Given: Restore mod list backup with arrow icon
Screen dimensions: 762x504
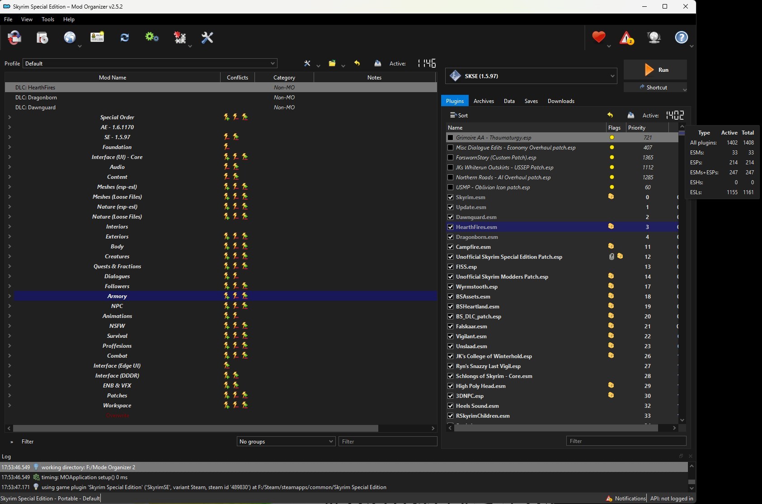Looking at the screenshot, I should pos(357,63).
